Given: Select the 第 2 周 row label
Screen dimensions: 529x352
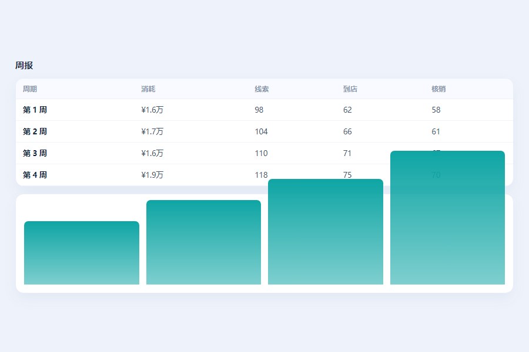Looking at the screenshot, I should click(x=35, y=131).
